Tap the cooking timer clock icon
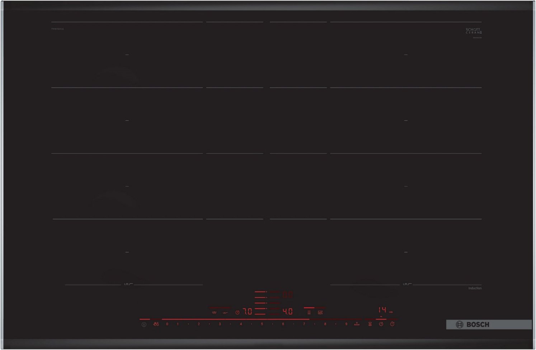Screen dimensions: 536x350 [x=381, y=324]
